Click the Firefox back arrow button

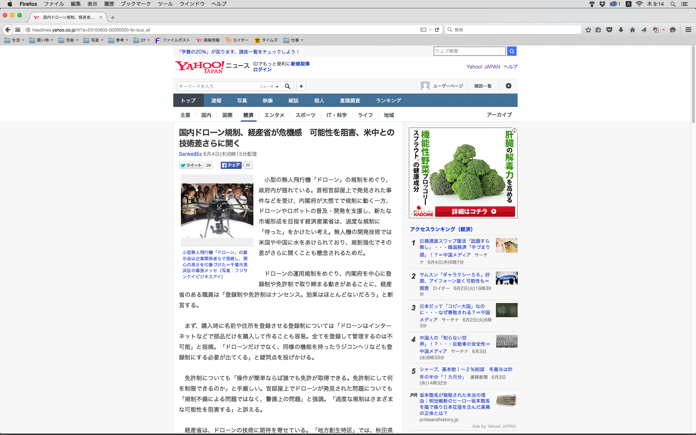[8, 30]
